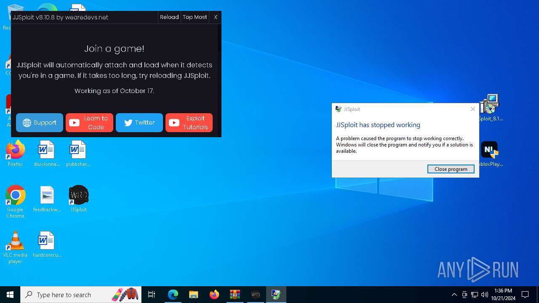
Task: Select the publisher... Word document icon
Action: coord(78,154)
